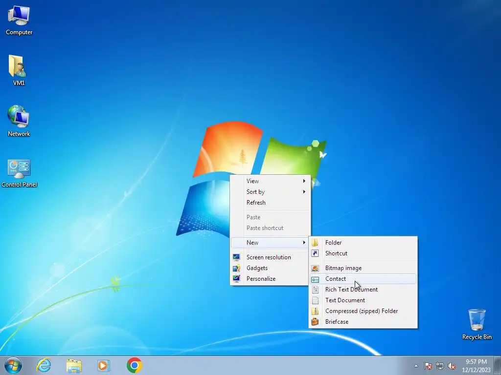Click the Contact card icon
This screenshot has height=375, width=501.
[315, 279]
